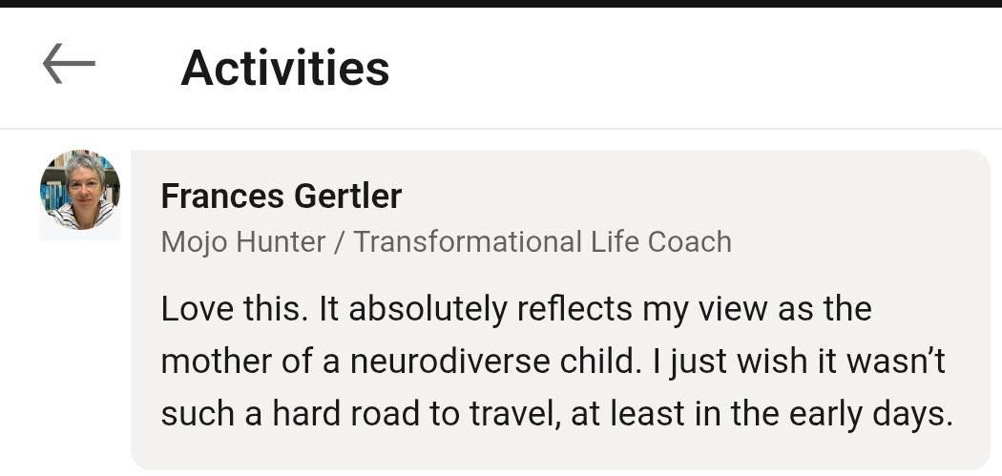Select the Mojo Hunter headline text

pyautogui.click(x=446, y=242)
